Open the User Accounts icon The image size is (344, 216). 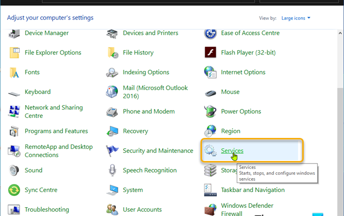tap(112, 210)
